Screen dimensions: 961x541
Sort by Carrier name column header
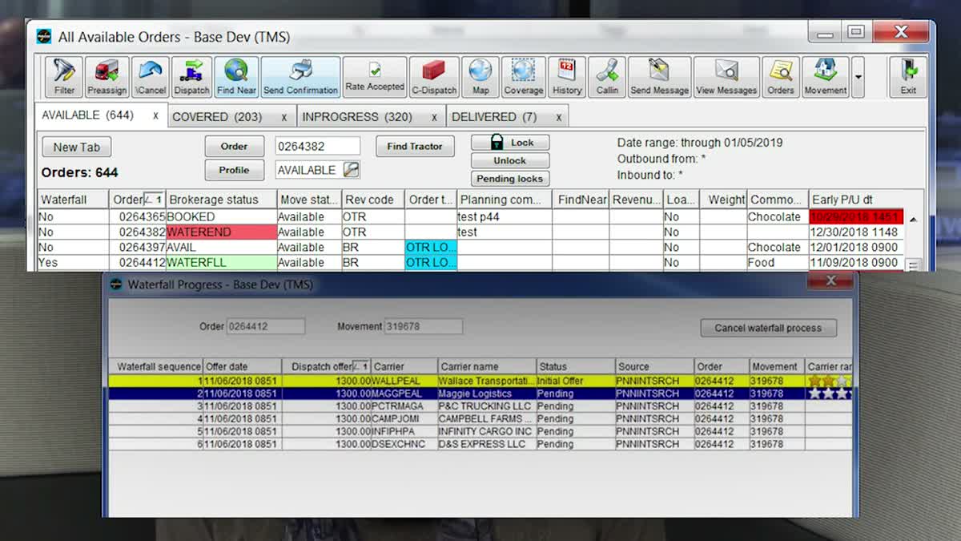[x=487, y=366]
